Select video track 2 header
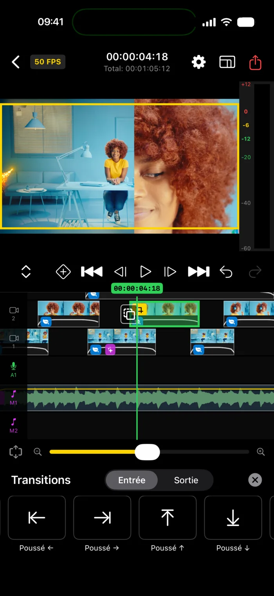Image resolution: width=274 pixels, height=596 pixels. point(14,314)
